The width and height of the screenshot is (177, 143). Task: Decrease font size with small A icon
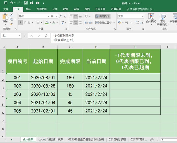(65, 16)
